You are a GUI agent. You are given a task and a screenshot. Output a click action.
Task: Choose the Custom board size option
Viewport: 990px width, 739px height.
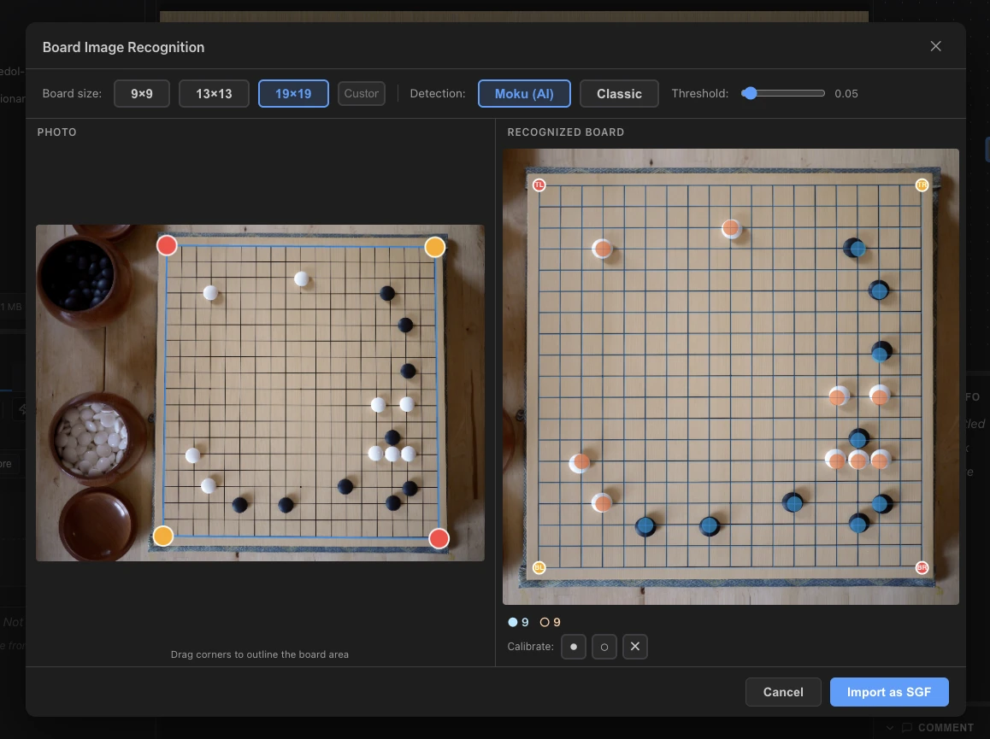[361, 93]
